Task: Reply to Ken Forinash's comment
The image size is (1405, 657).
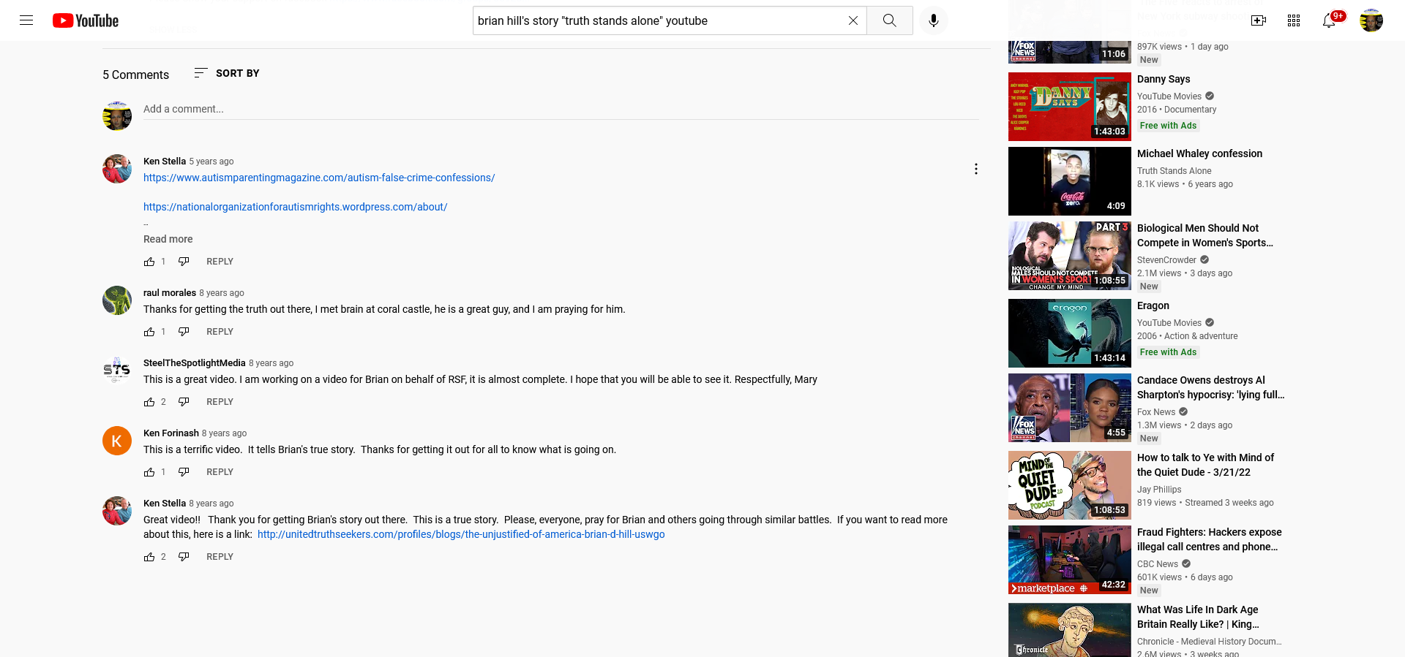Action: [x=220, y=472]
